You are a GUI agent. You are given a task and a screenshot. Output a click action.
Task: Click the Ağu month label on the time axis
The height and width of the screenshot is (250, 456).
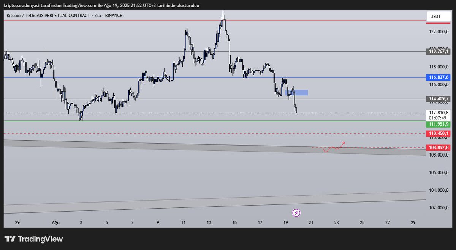point(55,223)
